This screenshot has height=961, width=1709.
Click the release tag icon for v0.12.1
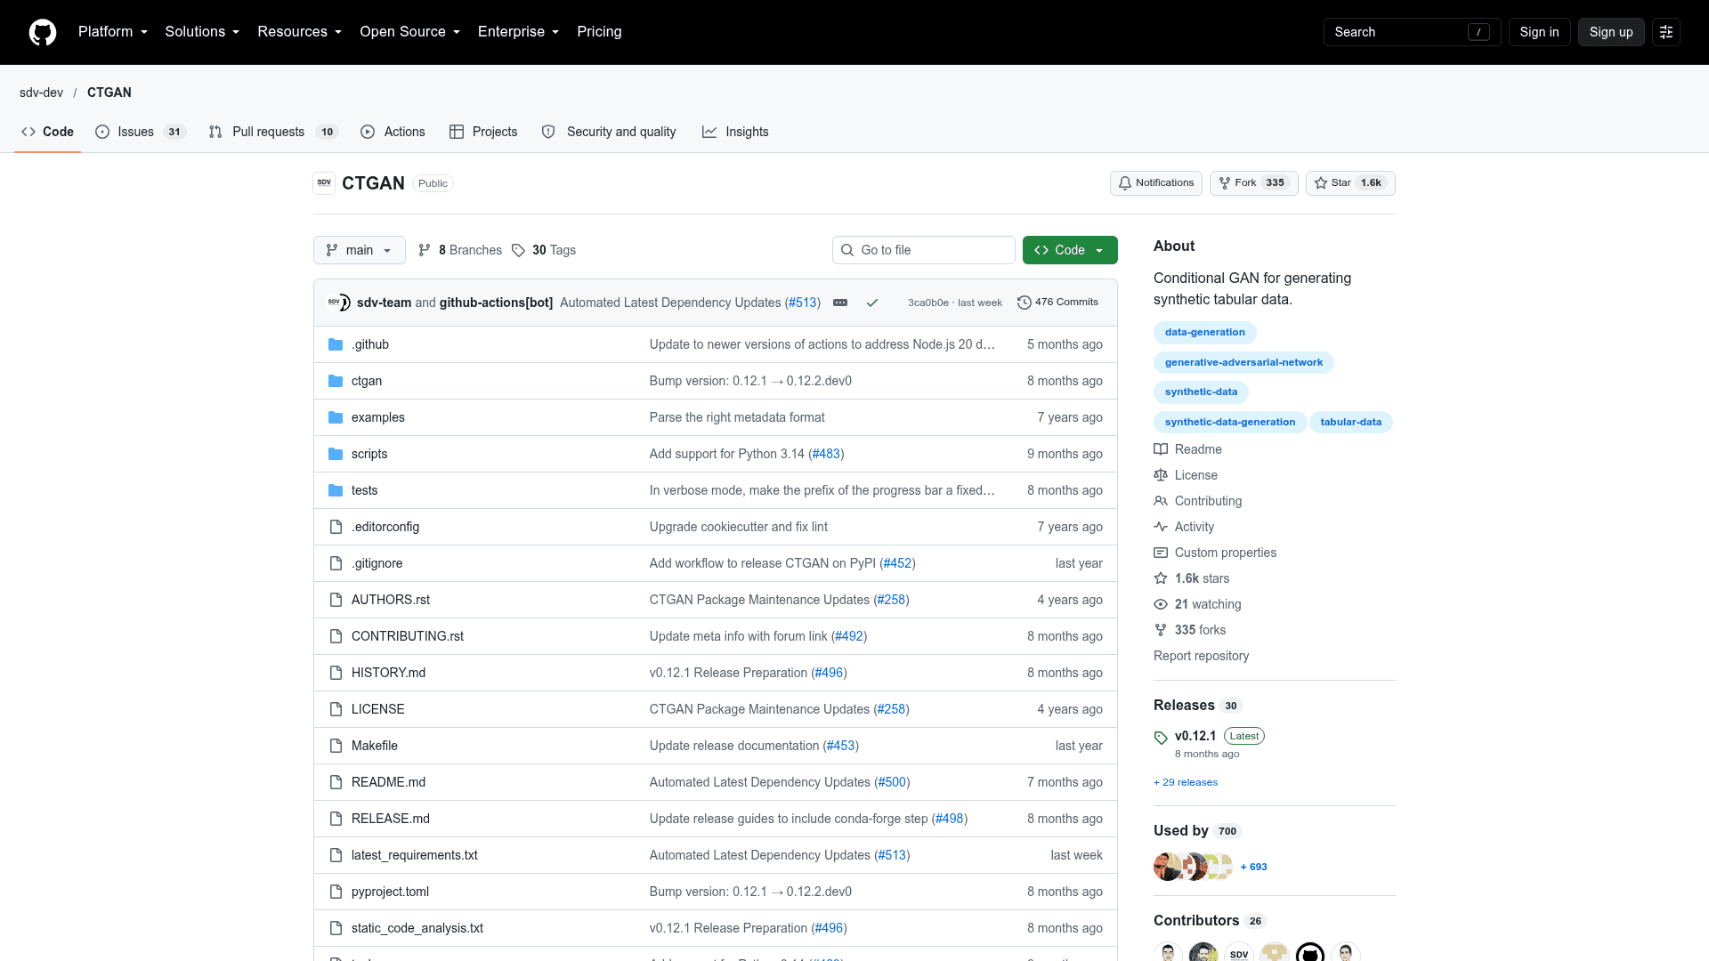point(1161,738)
